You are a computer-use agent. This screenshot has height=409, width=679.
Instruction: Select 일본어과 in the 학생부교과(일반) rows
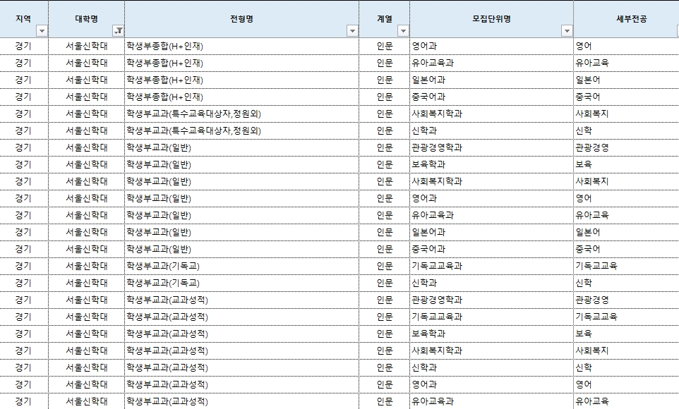[x=428, y=231]
